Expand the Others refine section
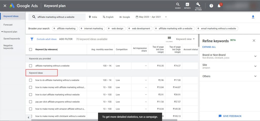This screenshot has height=121, width=260. 255,76
